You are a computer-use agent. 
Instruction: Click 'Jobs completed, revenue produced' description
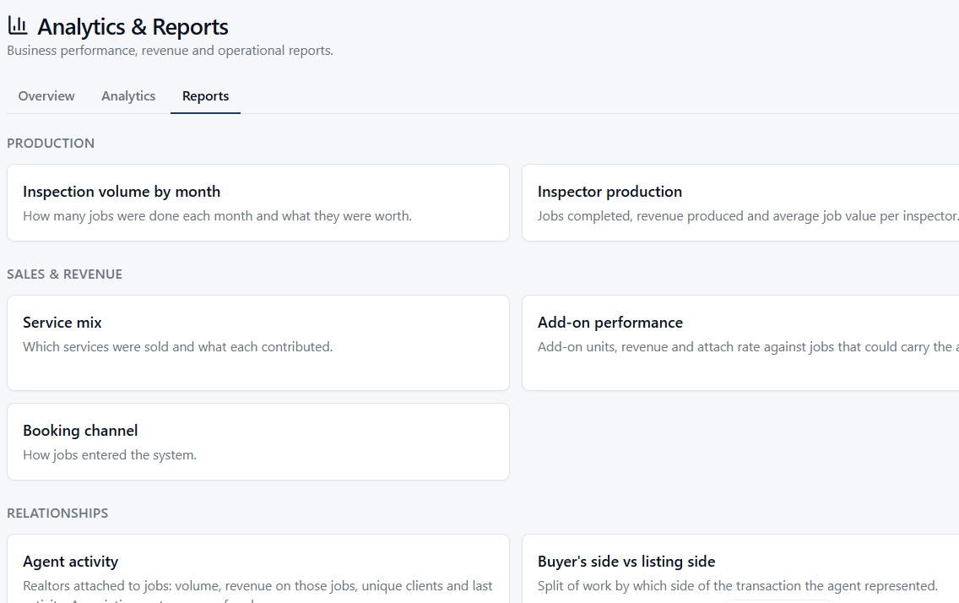pyautogui.click(x=748, y=216)
